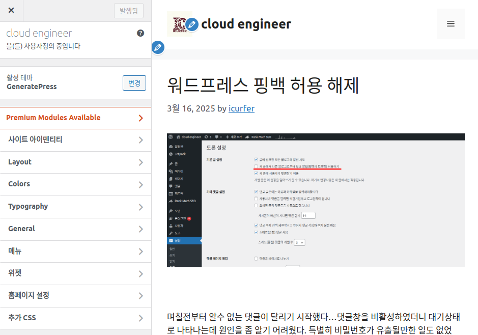The image size is (478, 335).
Task: Click the discussion settings screenshot in post
Action: point(316,200)
